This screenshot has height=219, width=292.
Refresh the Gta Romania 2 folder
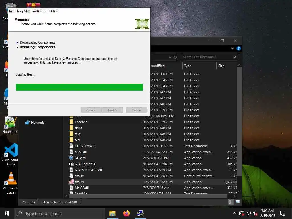point(175,57)
